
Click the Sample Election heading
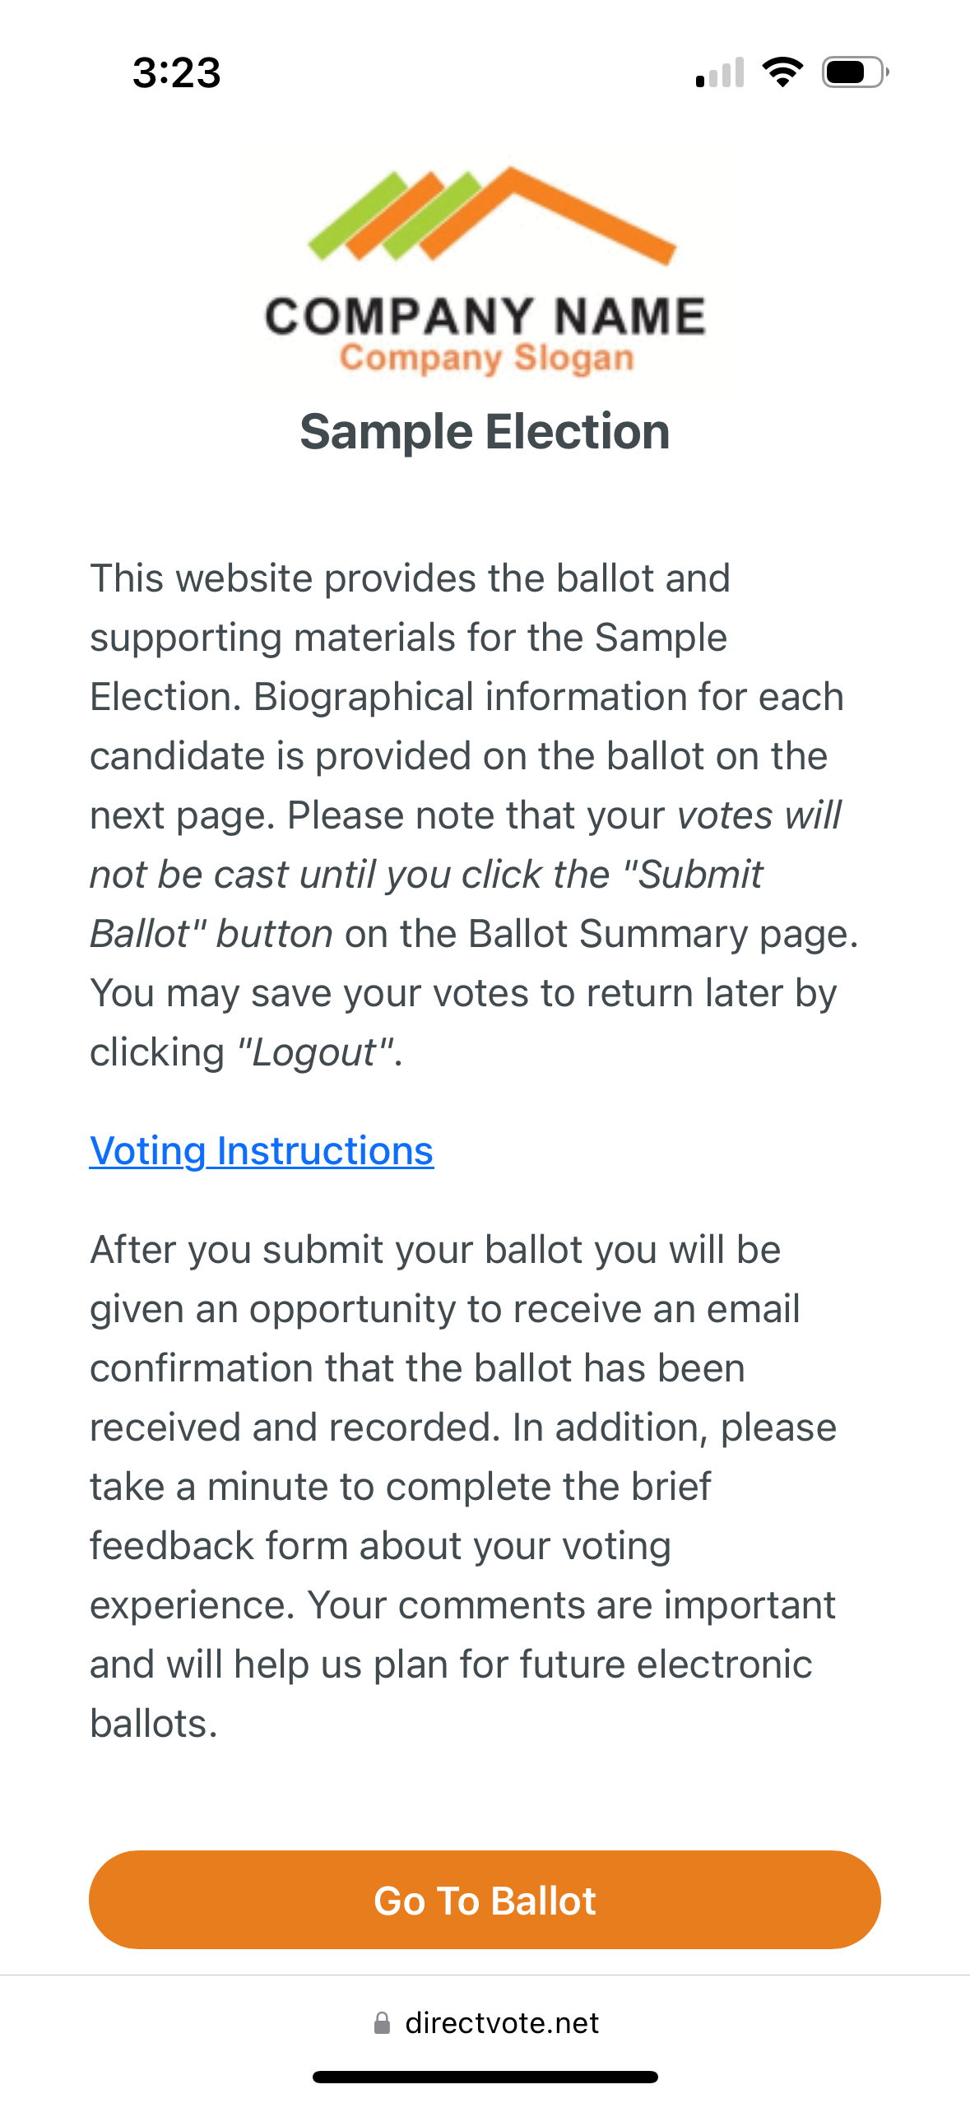(485, 432)
